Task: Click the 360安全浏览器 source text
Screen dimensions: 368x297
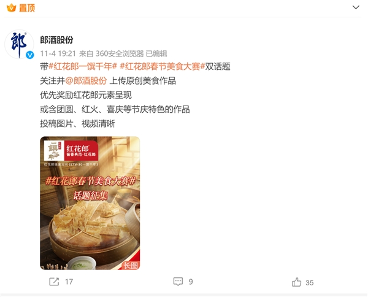Action: (x=120, y=53)
